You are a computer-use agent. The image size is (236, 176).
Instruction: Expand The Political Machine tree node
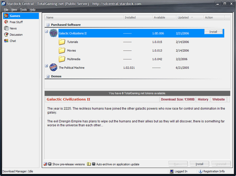(46, 66)
